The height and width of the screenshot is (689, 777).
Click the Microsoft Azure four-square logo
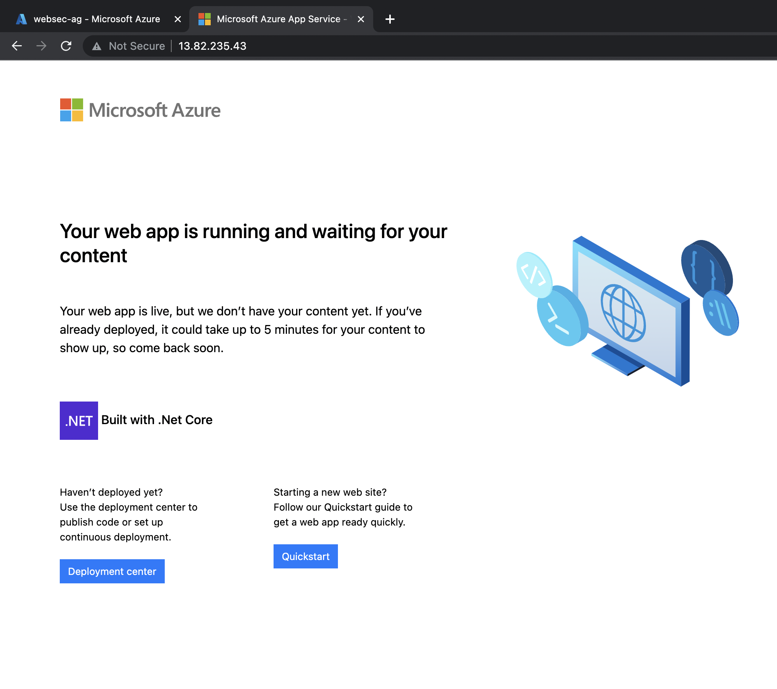(72, 110)
